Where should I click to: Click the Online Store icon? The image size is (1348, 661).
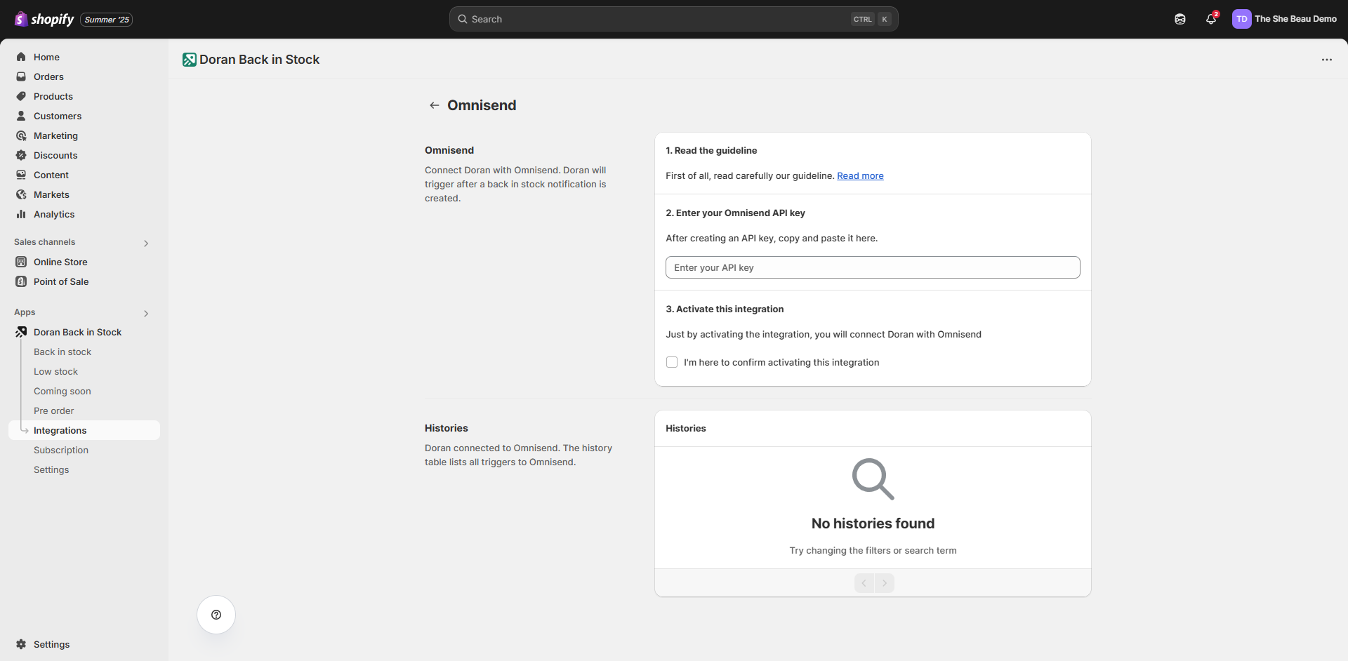(21, 262)
